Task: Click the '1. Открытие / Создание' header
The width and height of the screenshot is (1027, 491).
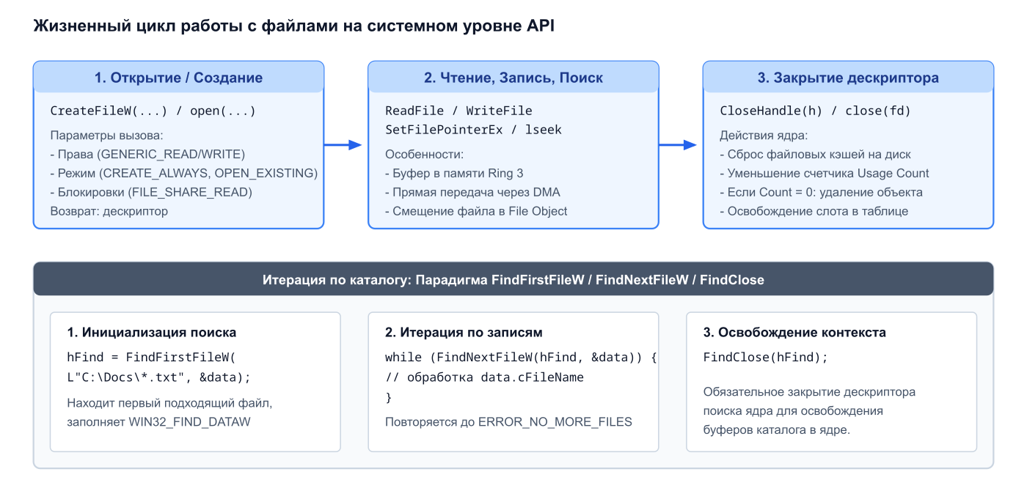Action: [178, 78]
